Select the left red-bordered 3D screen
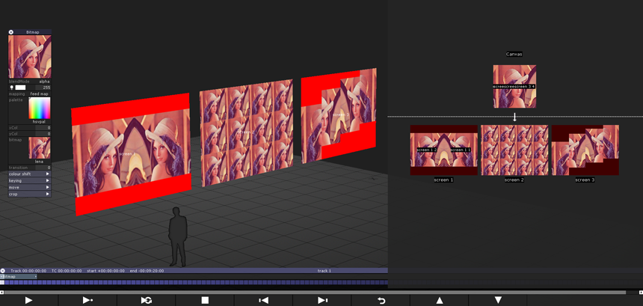 tap(132, 154)
